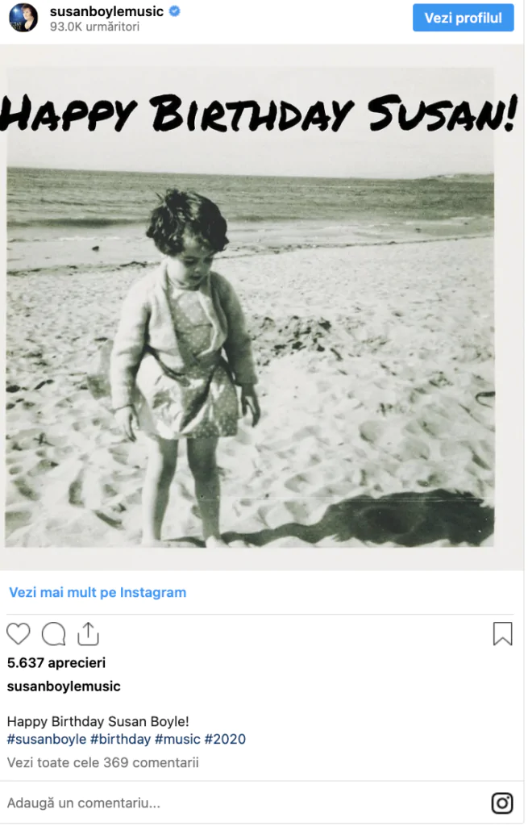This screenshot has height=826, width=528.
Task: Open the susanboylemusic username in the header
Action: [107, 11]
